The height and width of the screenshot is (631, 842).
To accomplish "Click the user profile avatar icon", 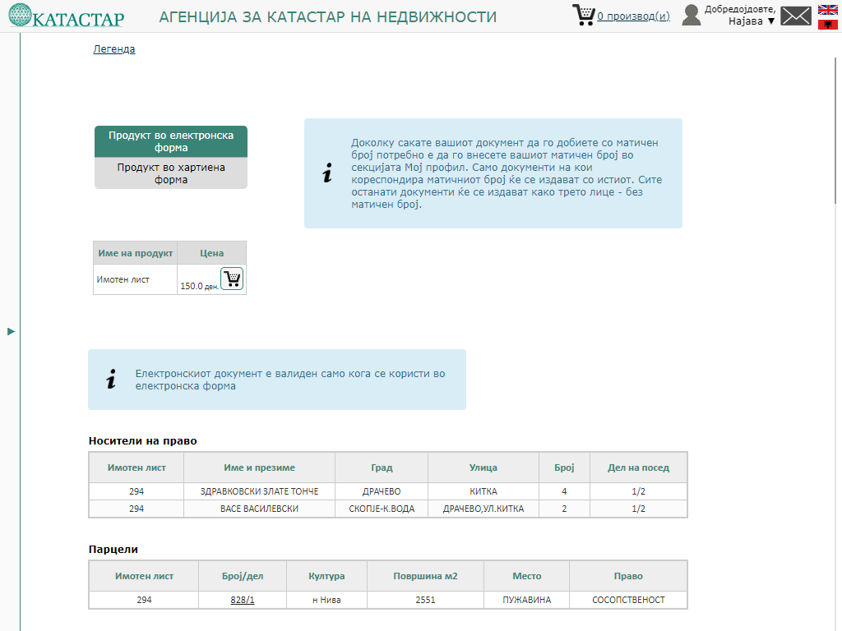I will (691, 15).
